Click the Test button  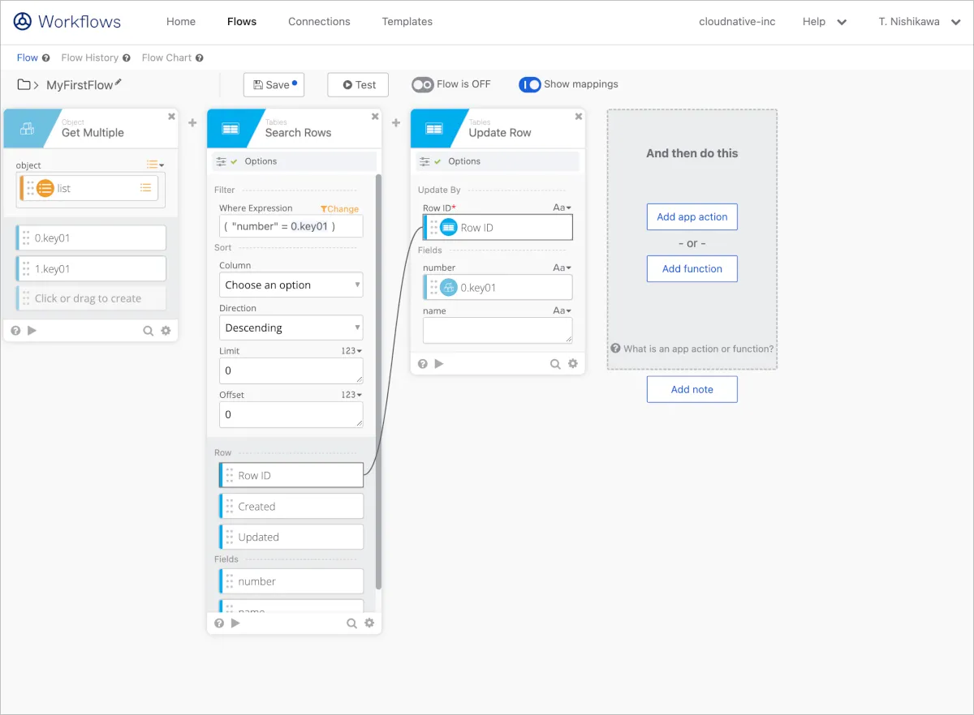(x=358, y=84)
